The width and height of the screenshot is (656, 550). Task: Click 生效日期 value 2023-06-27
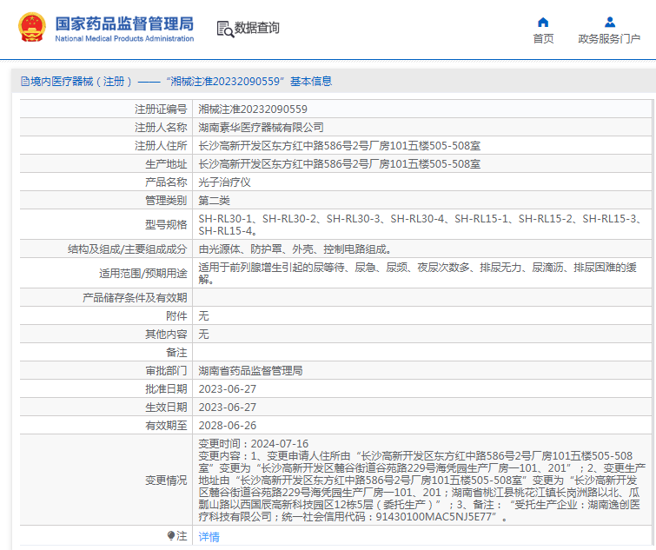tap(227, 408)
